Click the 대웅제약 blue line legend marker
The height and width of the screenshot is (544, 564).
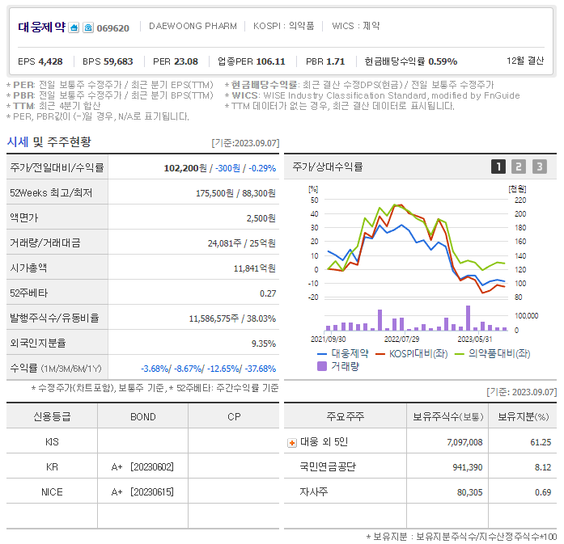[x=322, y=354]
